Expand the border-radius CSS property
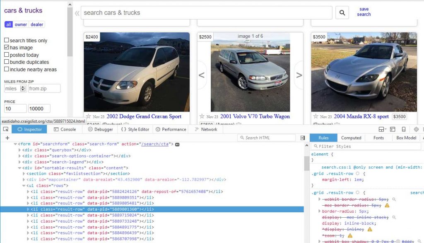 click(319, 211)
